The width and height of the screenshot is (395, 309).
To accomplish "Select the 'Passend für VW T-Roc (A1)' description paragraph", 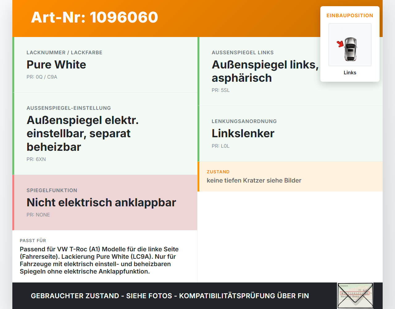I will click(99, 260).
